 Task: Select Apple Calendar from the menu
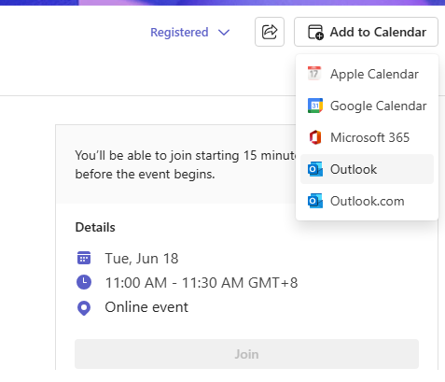click(367, 74)
